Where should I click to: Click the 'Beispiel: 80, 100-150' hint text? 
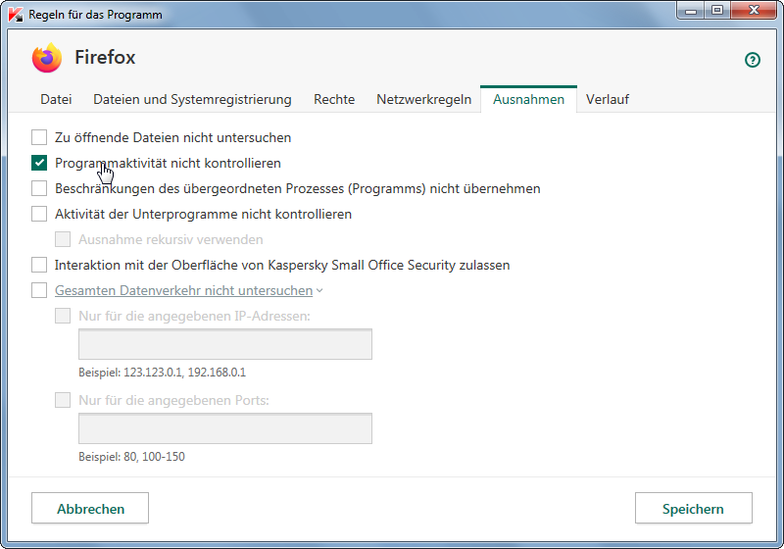pos(131,457)
